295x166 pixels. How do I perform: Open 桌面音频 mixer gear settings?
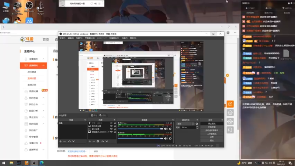170,139
